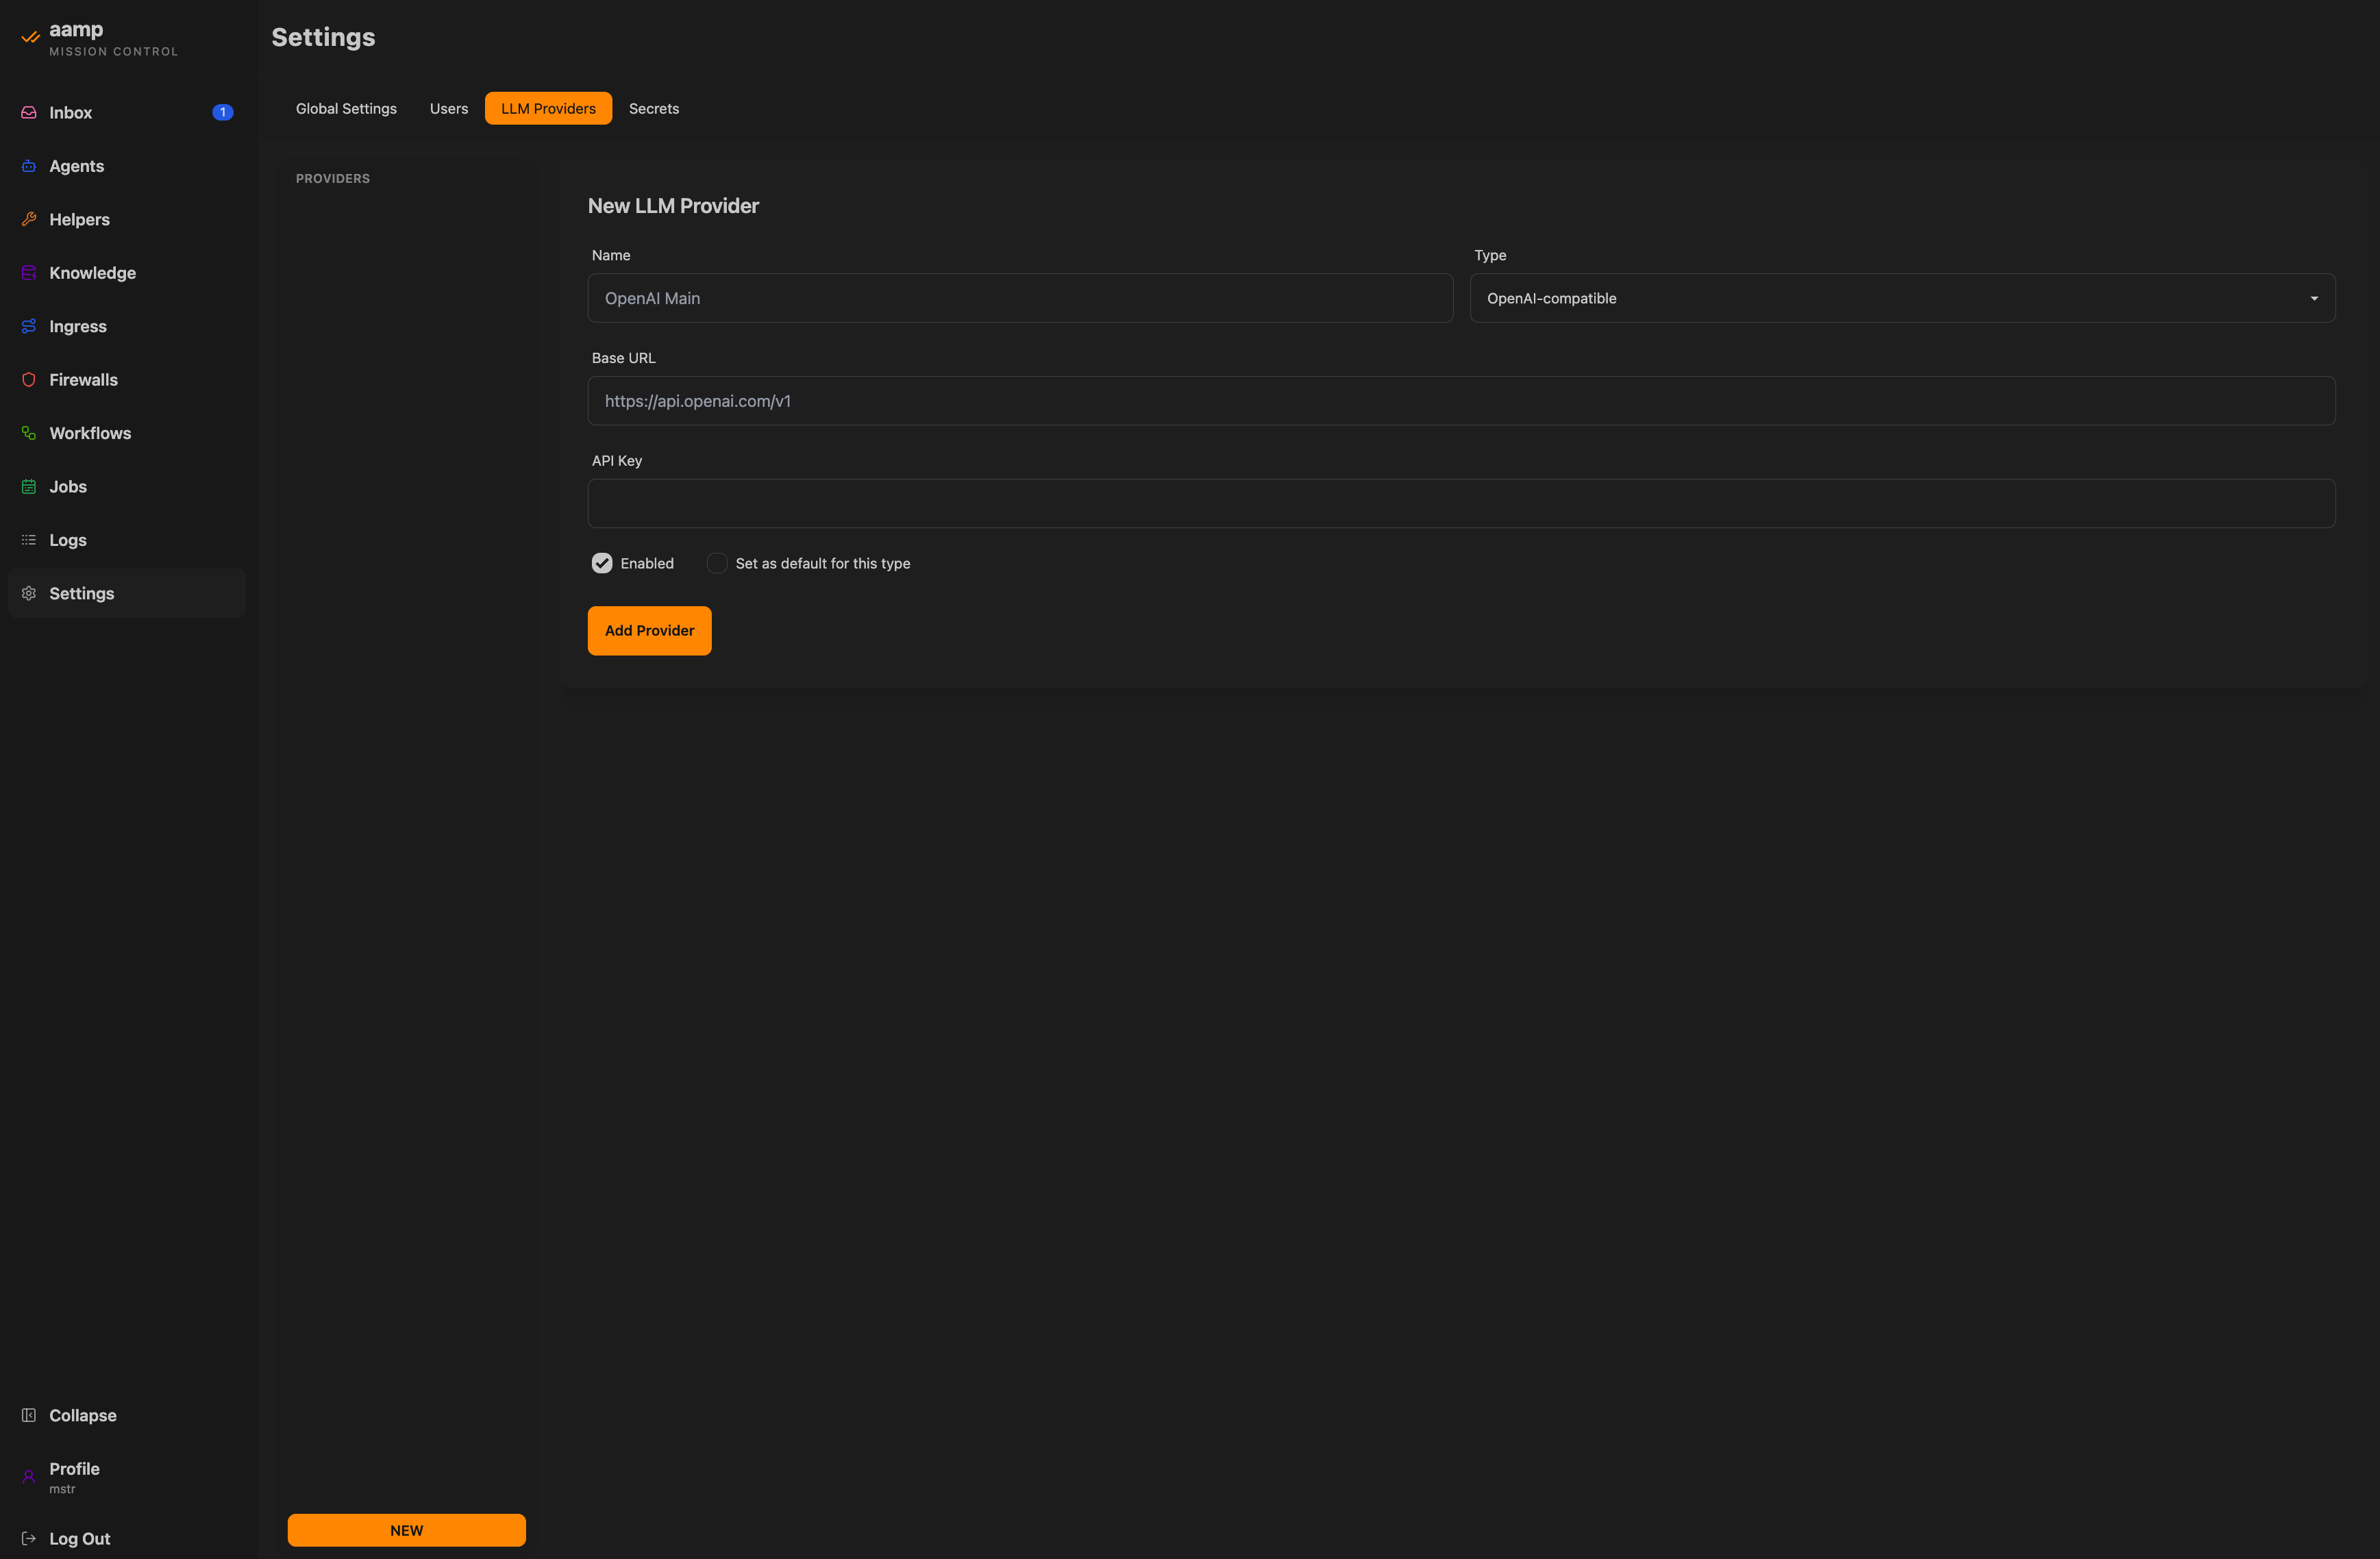This screenshot has height=1559, width=2380.
Task: Go to Knowledge via sidebar label
Action: 93,273
